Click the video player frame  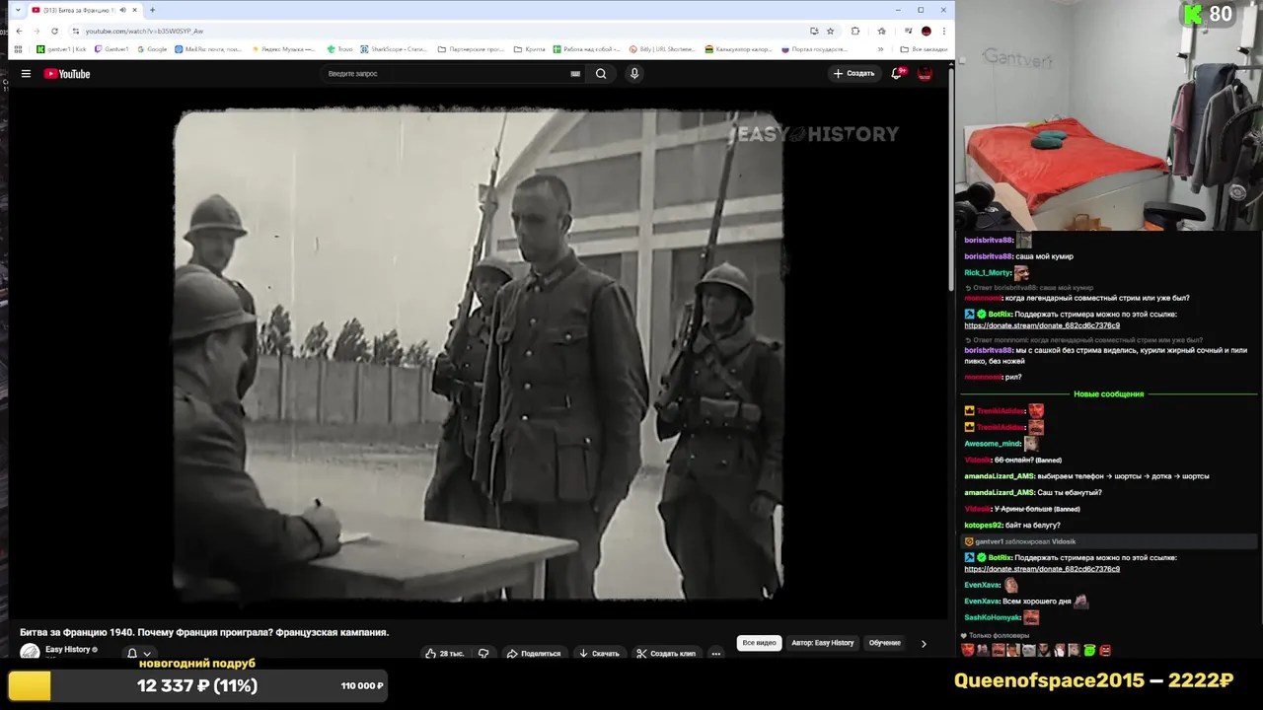479,355
